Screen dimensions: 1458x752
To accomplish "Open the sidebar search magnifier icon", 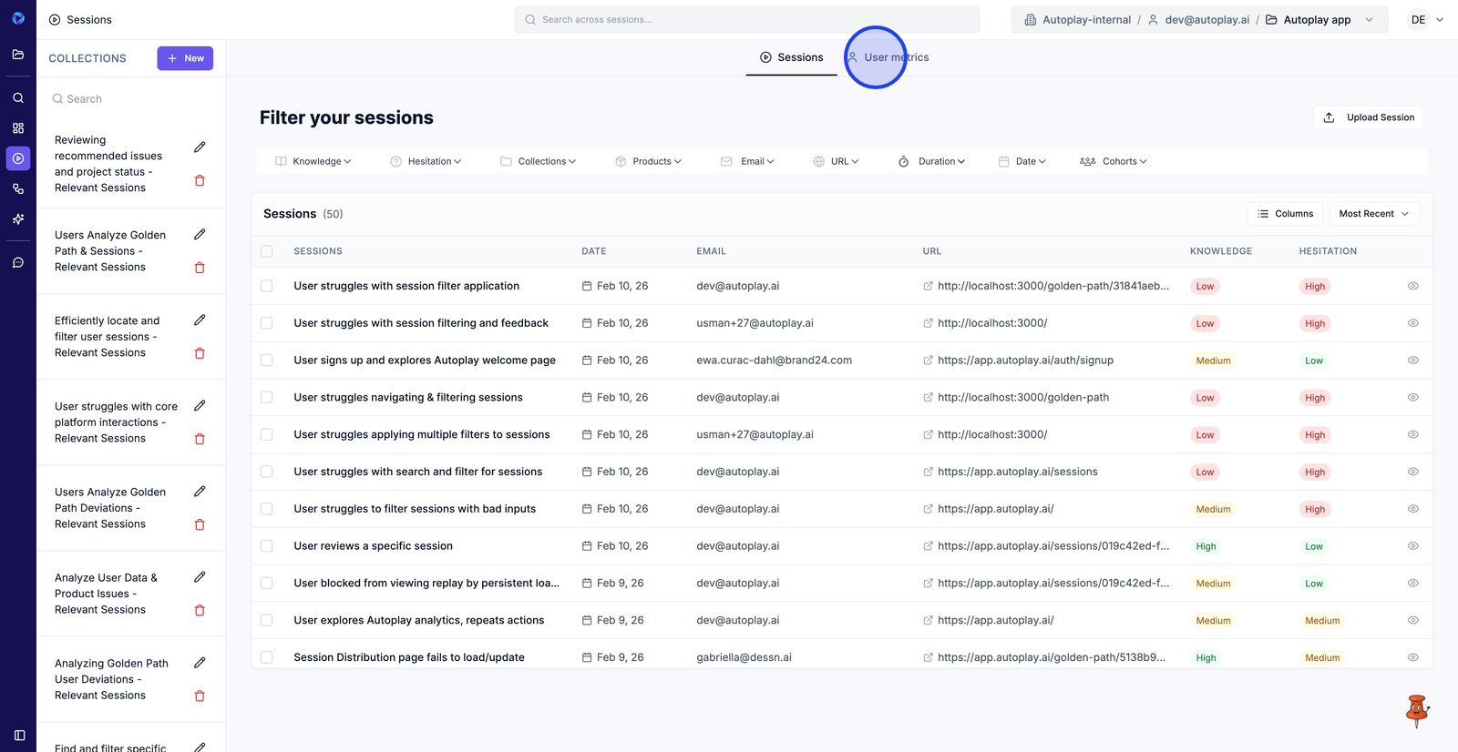I will click(x=18, y=97).
